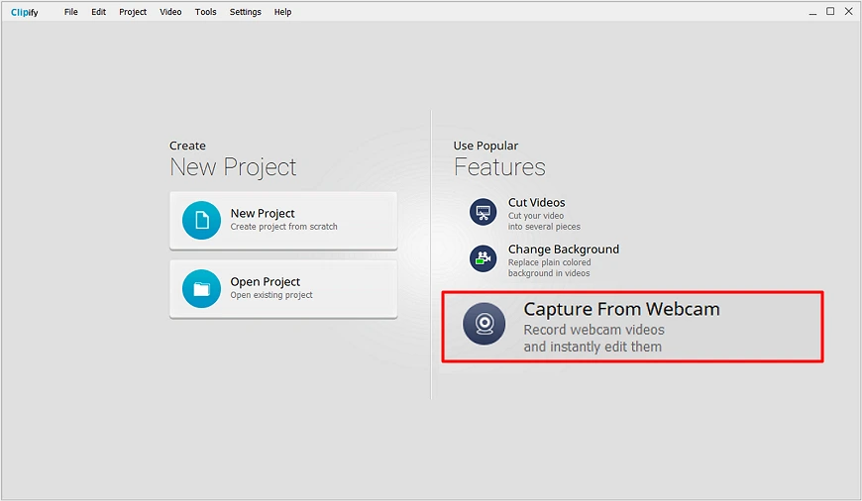The image size is (862, 501).
Task: Close the Clipify window
Action: 848,11
